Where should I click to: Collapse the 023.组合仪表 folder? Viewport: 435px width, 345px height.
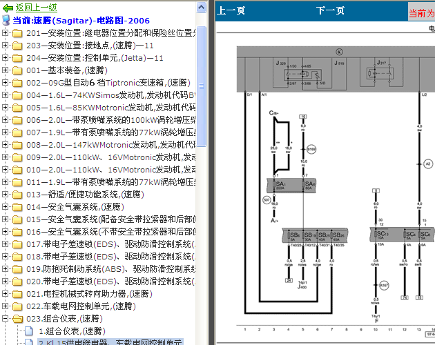tap(5, 318)
